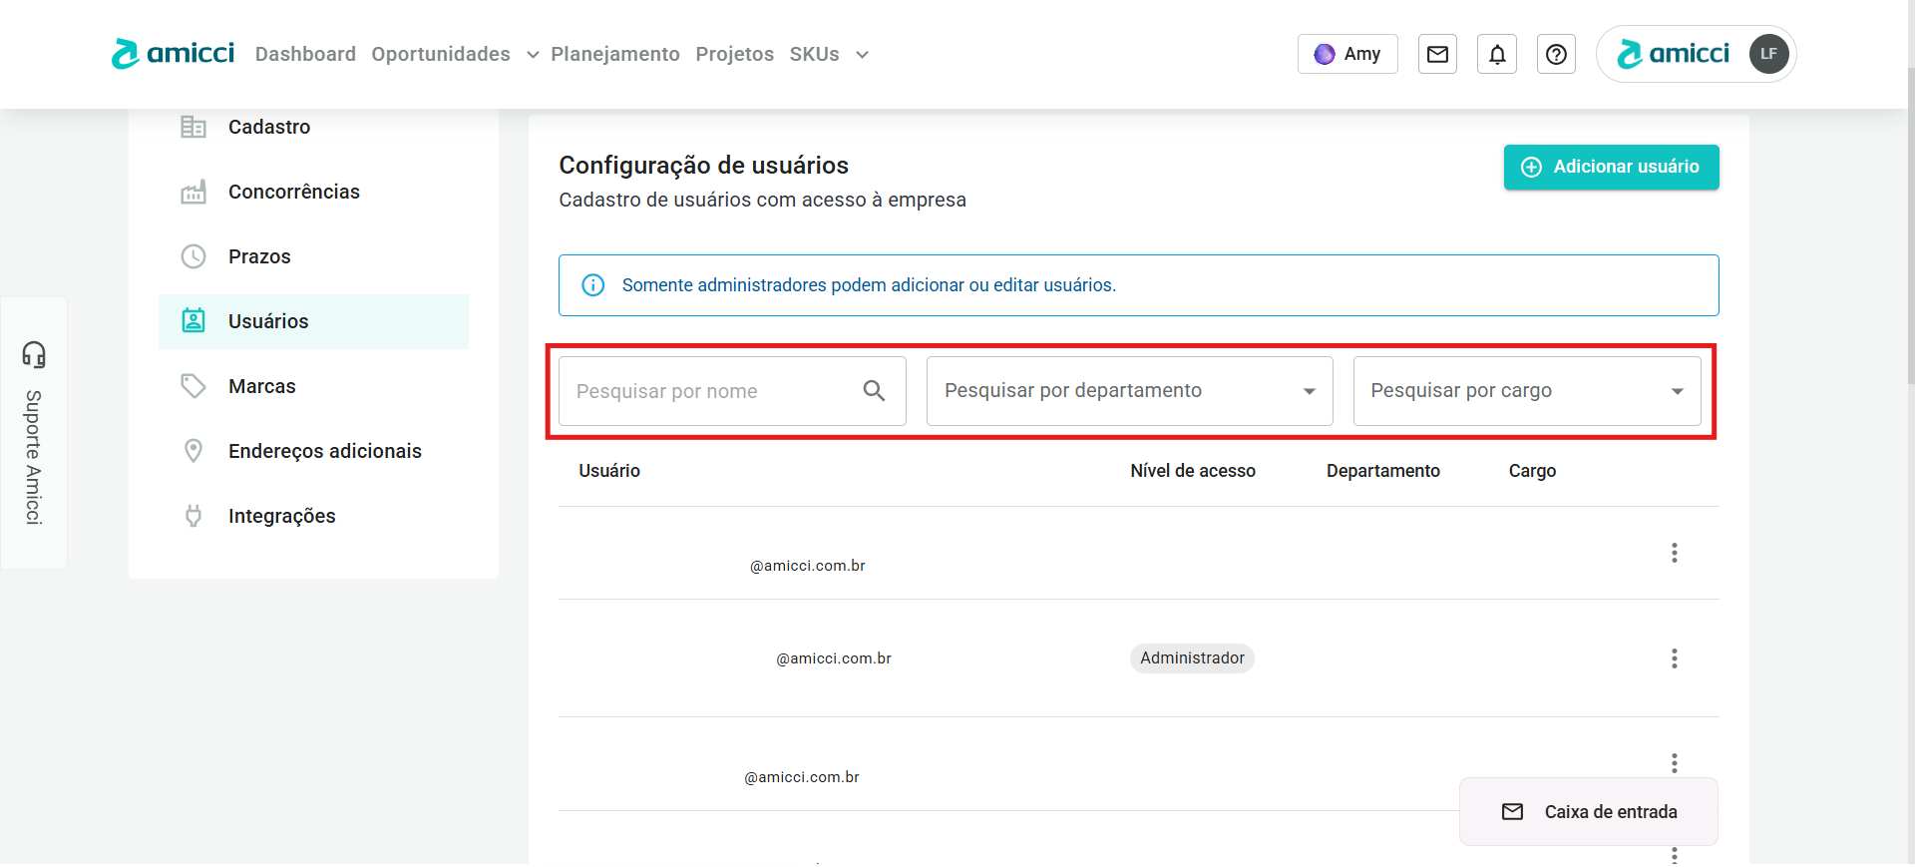Click the Adicionar usuário button
This screenshot has width=1915, height=867.
pos(1611,167)
